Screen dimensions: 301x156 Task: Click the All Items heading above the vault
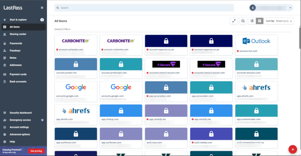pos(61,21)
